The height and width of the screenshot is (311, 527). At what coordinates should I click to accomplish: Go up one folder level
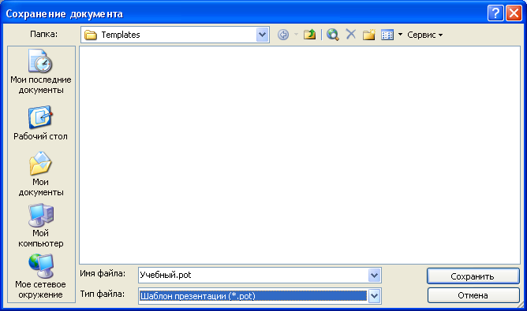[x=309, y=35]
